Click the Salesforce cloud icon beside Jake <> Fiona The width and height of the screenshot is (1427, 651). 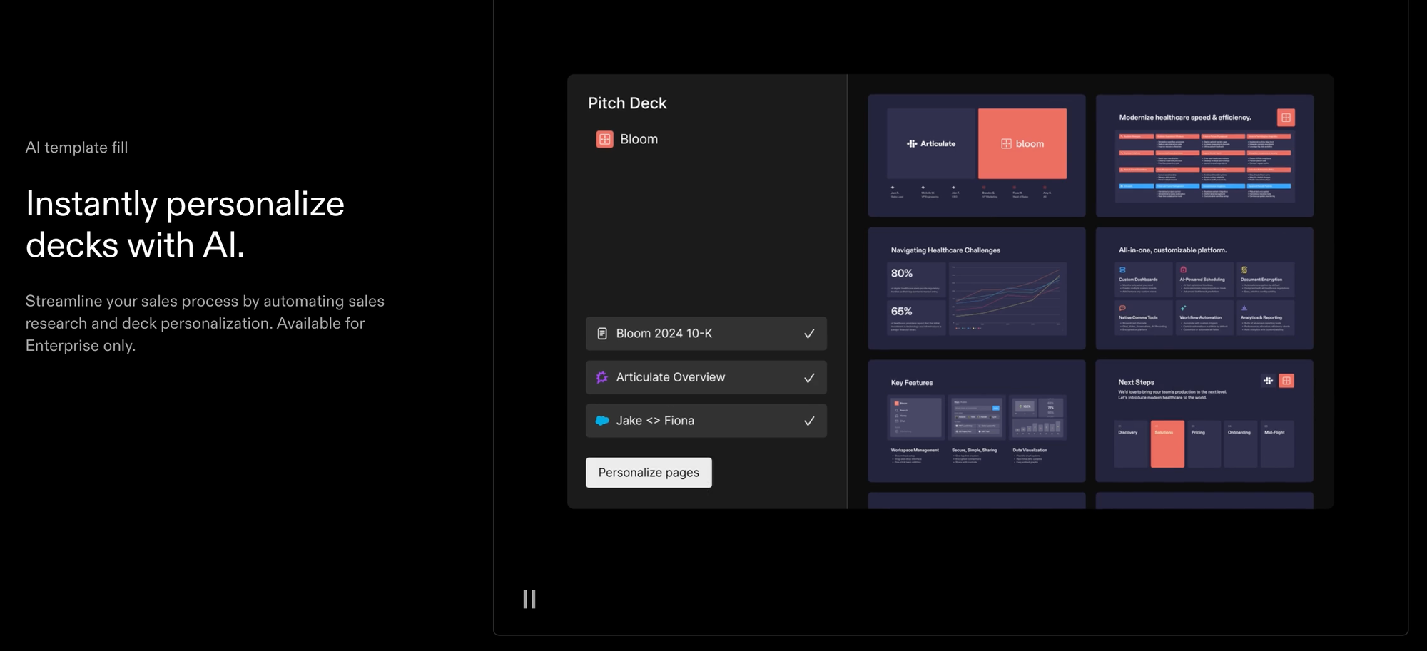click(x=602, y=421)
